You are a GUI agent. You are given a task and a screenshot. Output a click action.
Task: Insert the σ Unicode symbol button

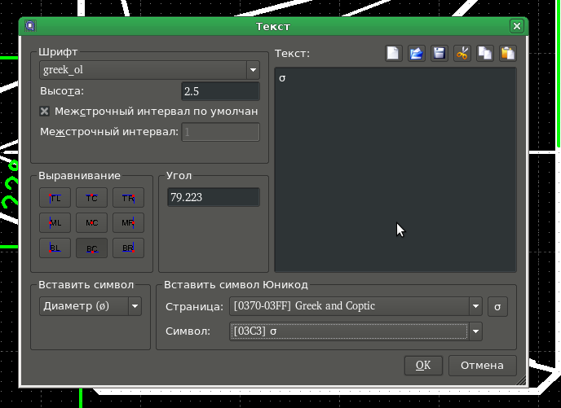498,307
